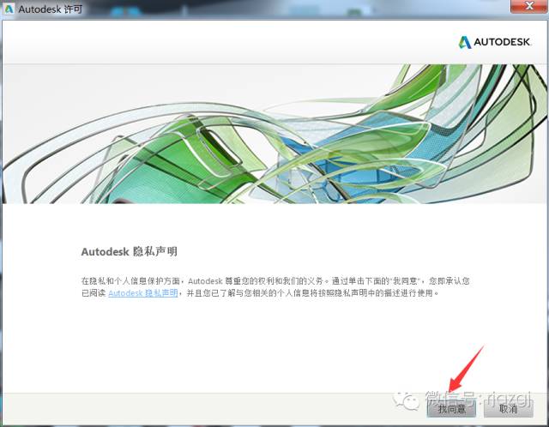Click the WeChat speech bubble watermark icon
The width and height of the screenshot is (549, 427).
(407, 399)
